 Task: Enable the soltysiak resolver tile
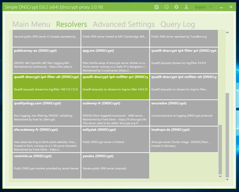pyautogui.click(x=115, y=139)
